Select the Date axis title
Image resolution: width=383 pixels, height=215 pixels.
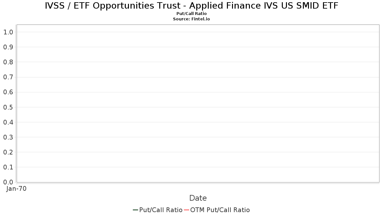[x=198, y=198]
